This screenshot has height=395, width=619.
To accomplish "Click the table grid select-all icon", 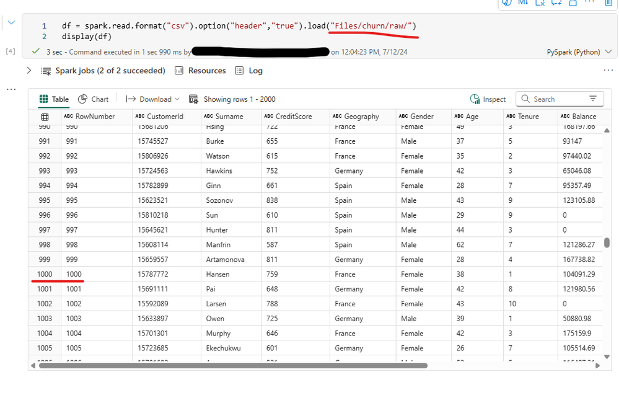I will point(45,117).
